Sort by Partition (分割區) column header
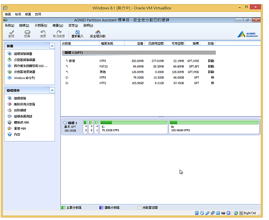The width and height of the screenshot is (269, 220). pos(80,43)
